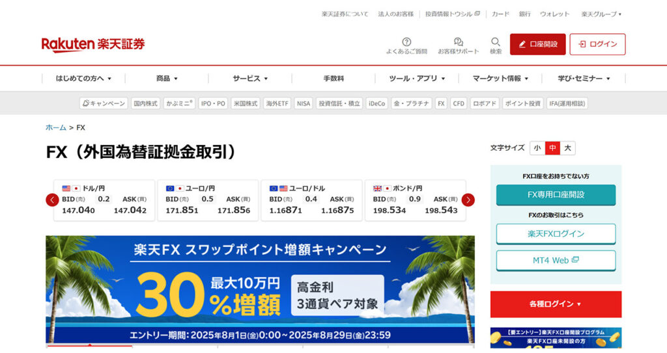This screenshot has height=353, width=667.
Task: Open the キャンペーン quick link
Action: click(x=104, y=103)
